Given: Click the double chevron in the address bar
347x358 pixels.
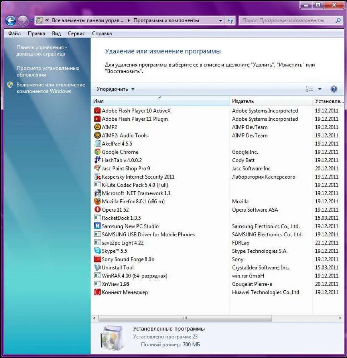Looking at the screenshot, I should coord(47,20).
